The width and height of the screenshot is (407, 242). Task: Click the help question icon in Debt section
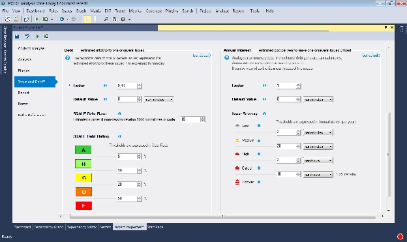pos(67,58)
